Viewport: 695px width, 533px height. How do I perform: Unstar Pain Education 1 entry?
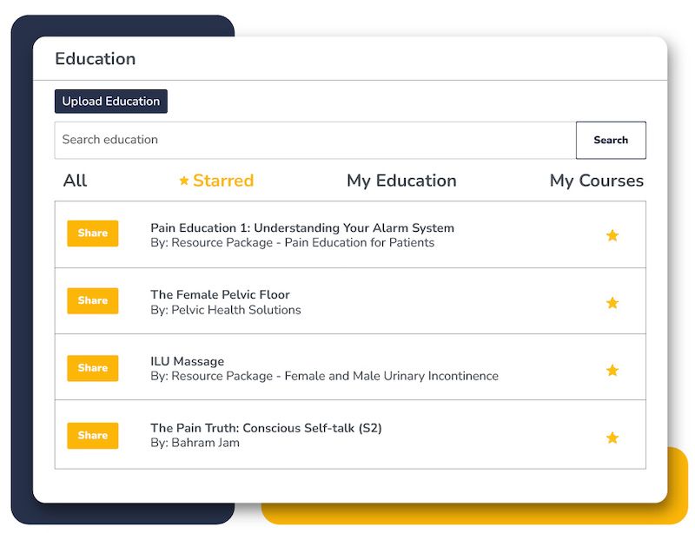[x=612, y=235]
